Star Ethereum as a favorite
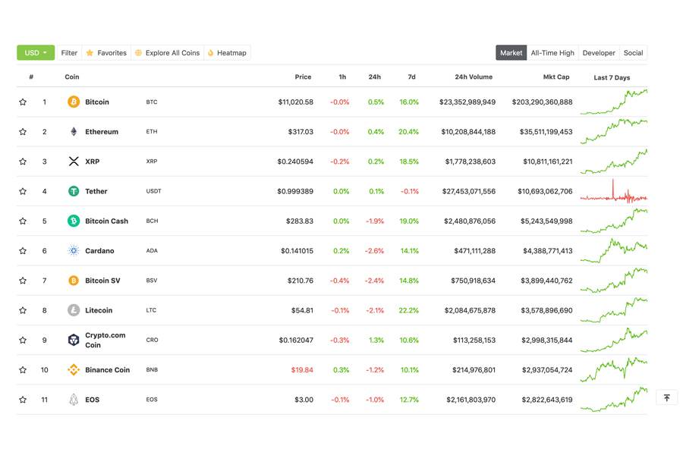 click(x=23, y=132)
